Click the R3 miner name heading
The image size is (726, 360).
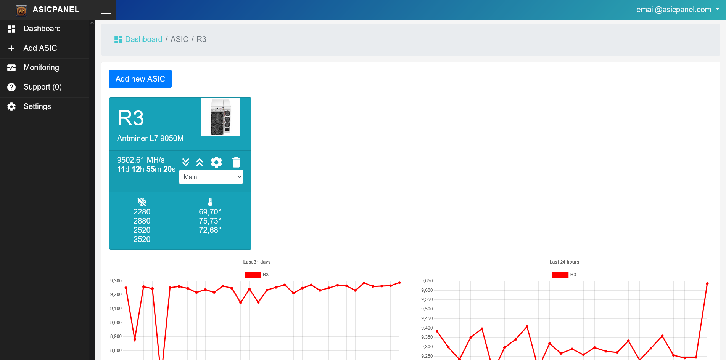(131, 118)
